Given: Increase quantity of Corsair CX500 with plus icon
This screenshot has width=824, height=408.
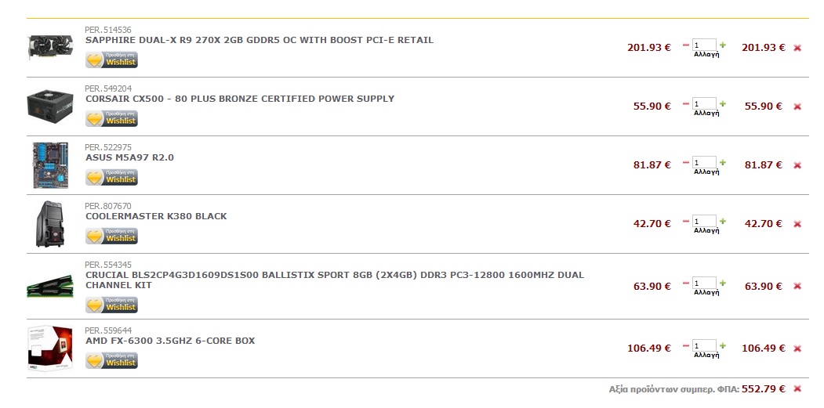Looking at the screenshot, I should [x=723, y=104].
